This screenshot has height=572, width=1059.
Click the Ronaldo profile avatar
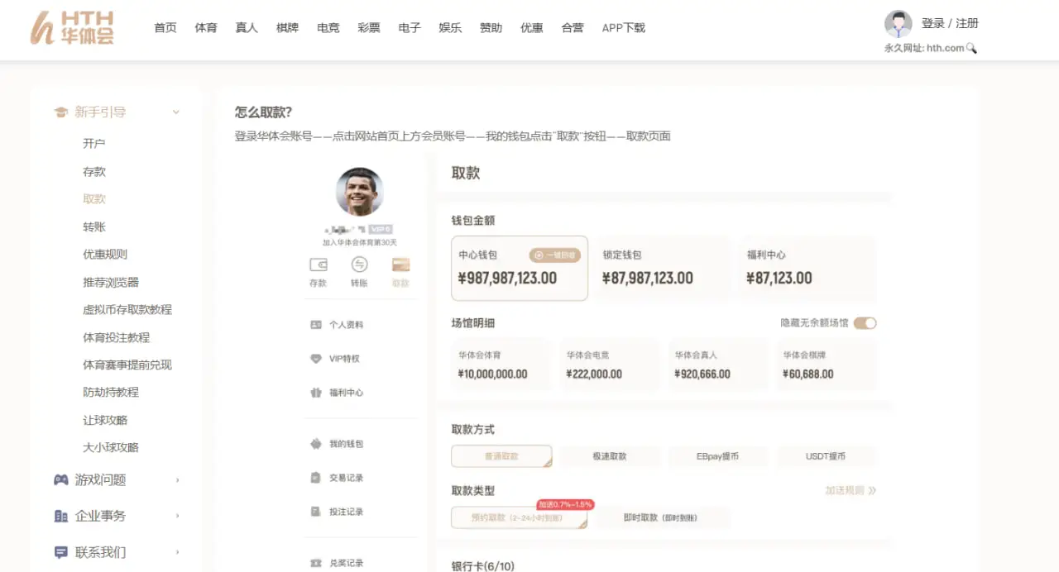click(359, 191)
